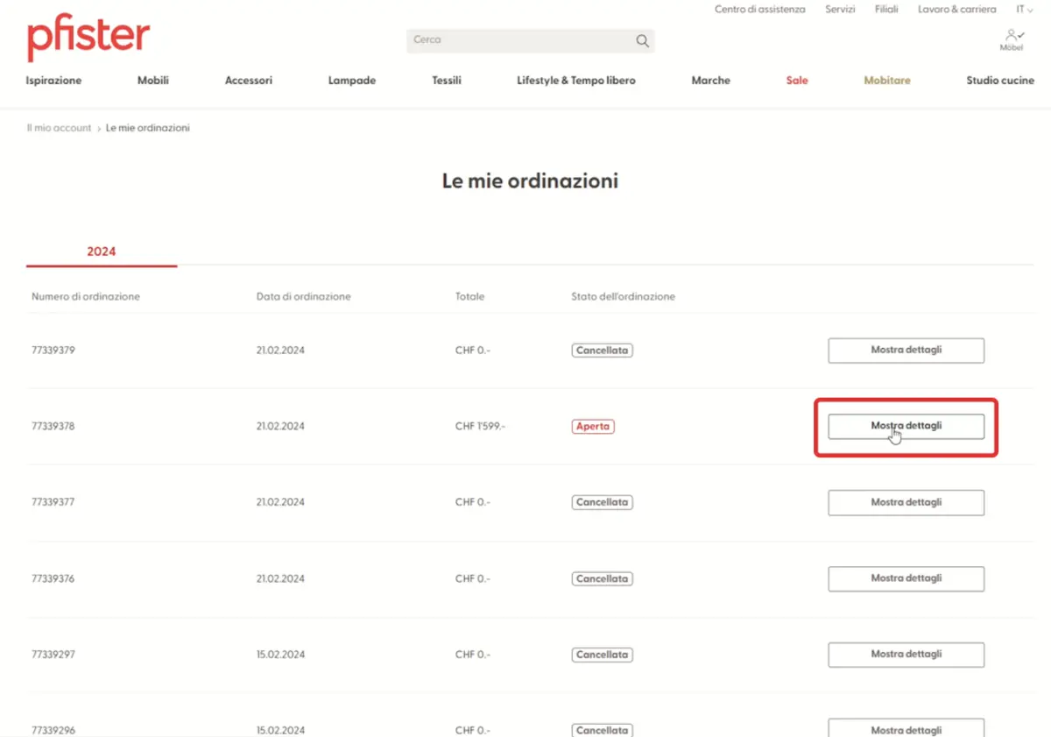Show details for order 77339297
1051x737 pixels.
pyautogui.click(x=906, y=655)
